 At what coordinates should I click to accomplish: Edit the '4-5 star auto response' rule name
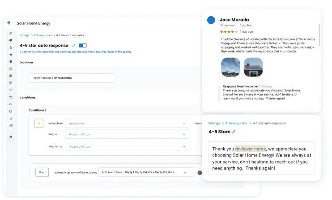[74, 46]
